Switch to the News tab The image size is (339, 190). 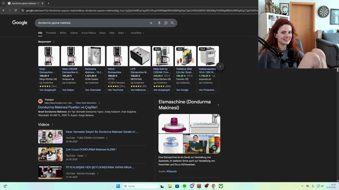click(x=102, y=33)
